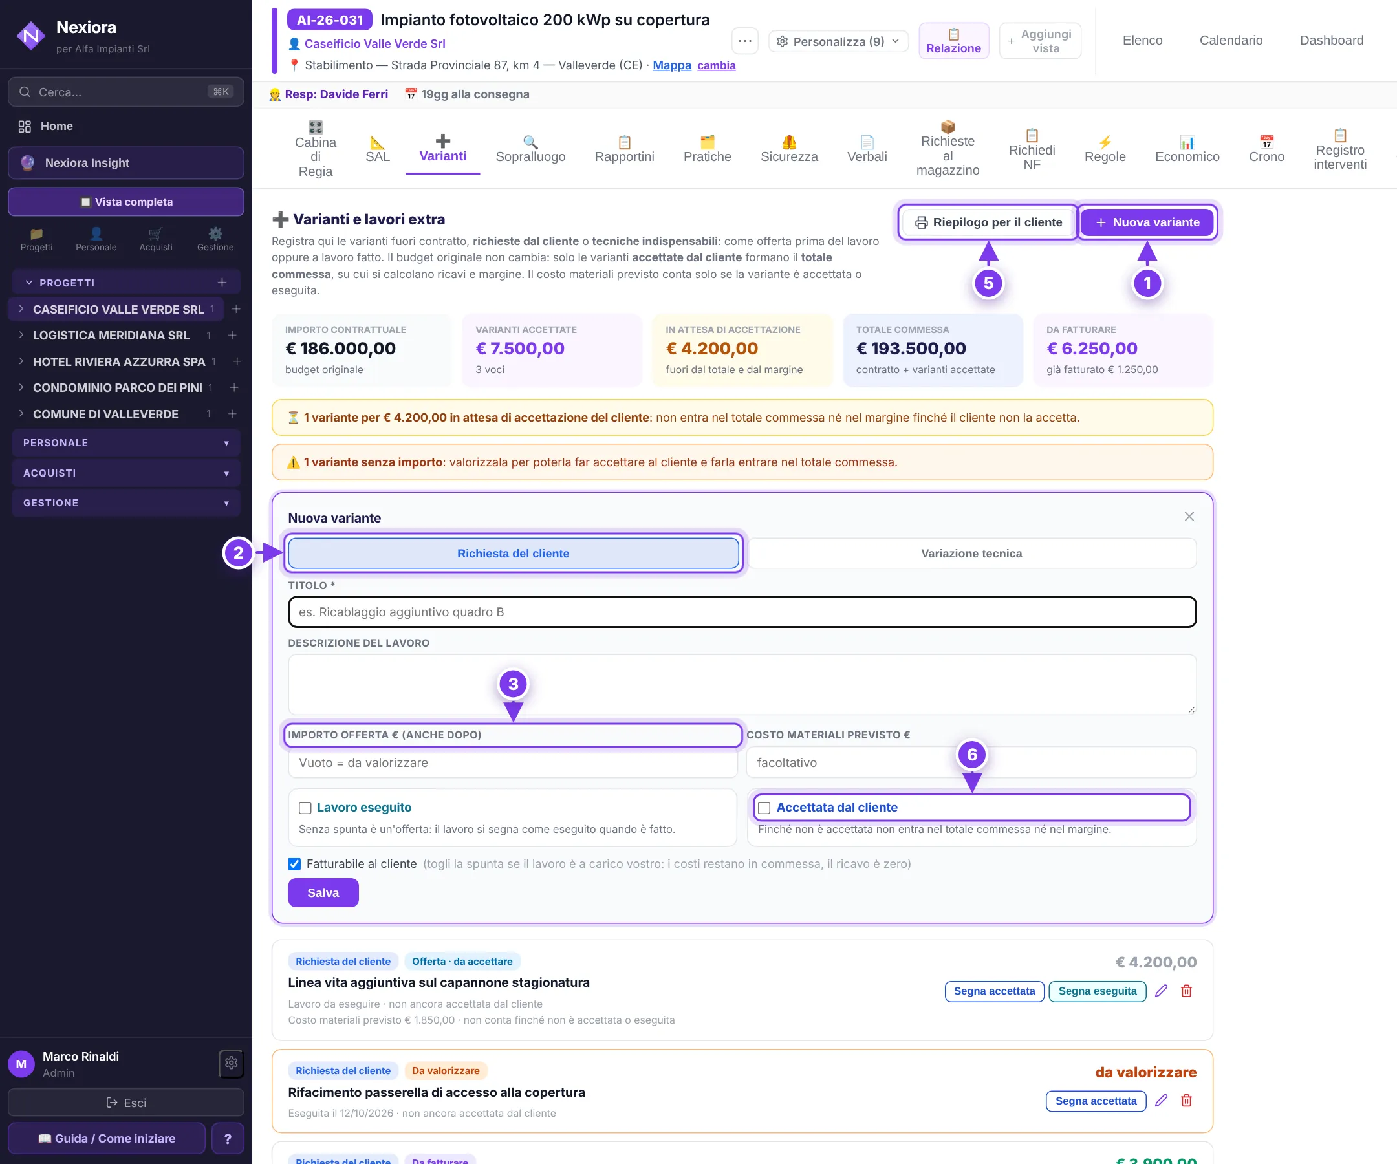Add item to Hotel Riviera Azzurra Spa
The height and width of the screenshot is (1164, 1397).
point(237,361)
